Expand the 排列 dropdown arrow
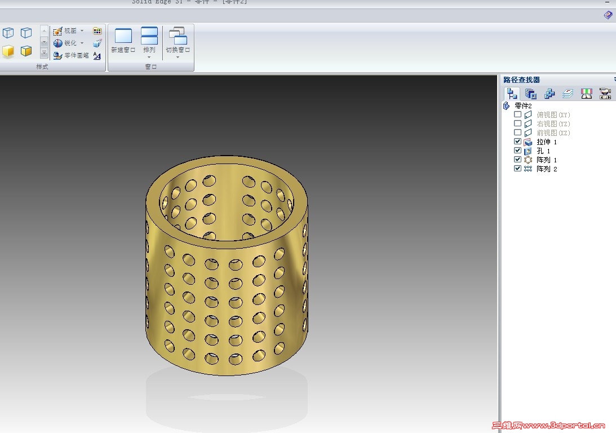 click(x=149, y=58)
